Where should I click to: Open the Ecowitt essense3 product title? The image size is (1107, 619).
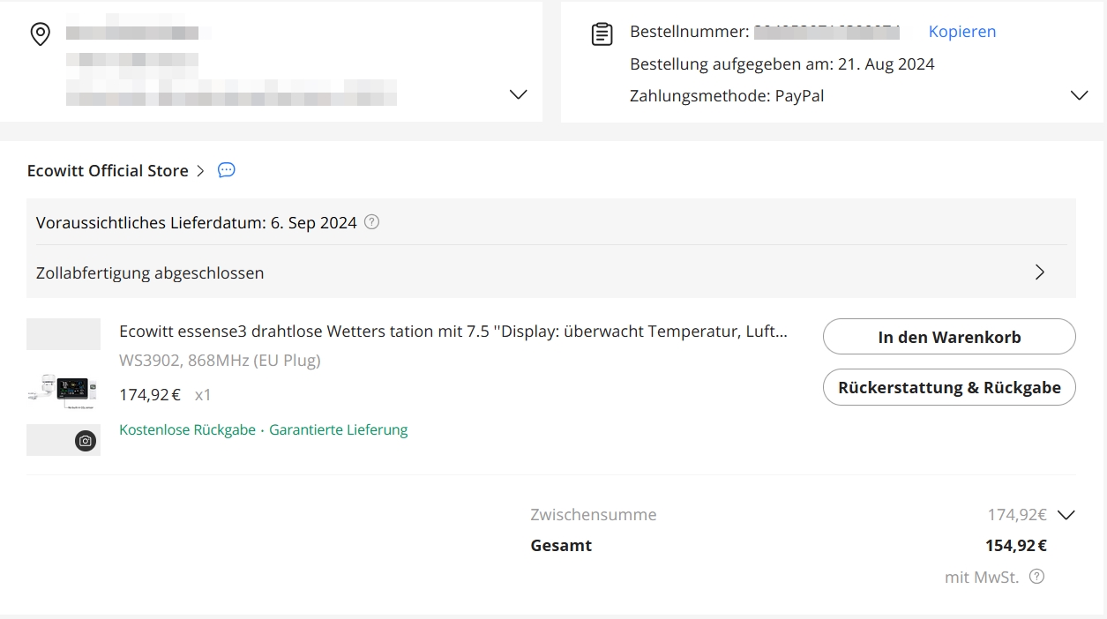(453, 332)
